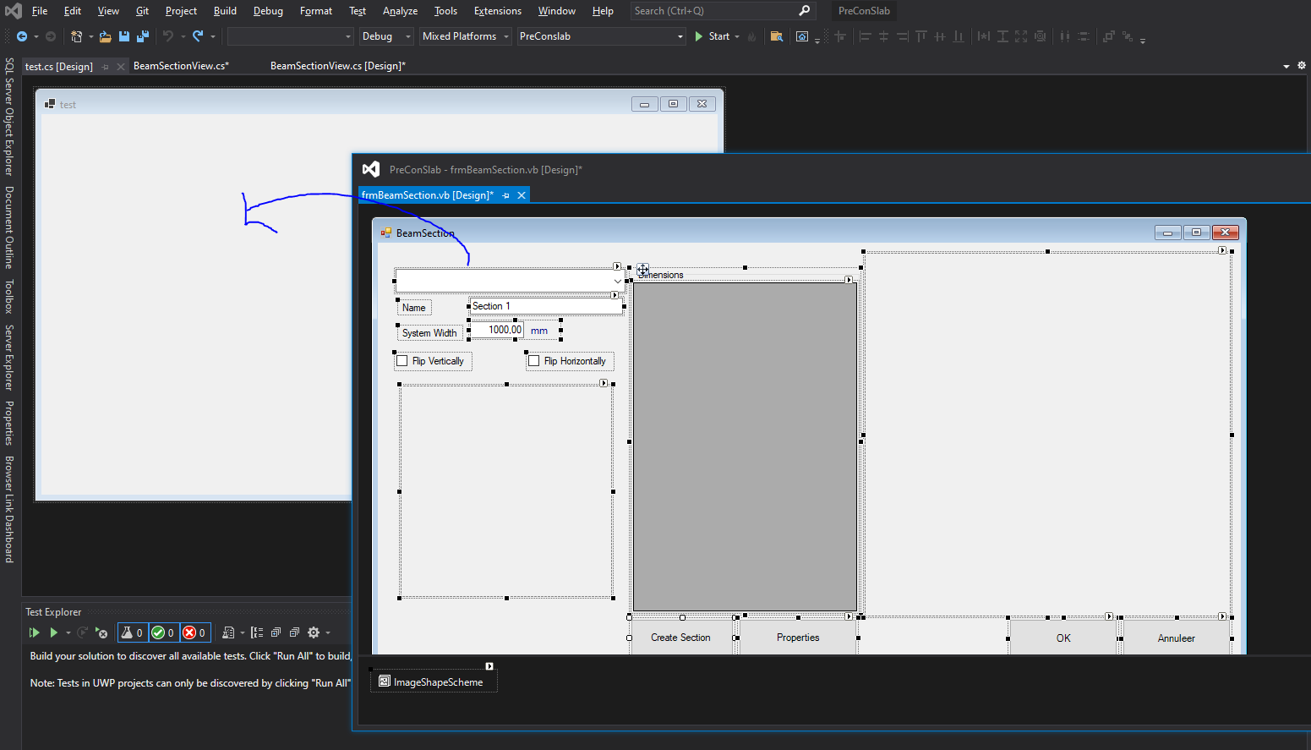
Task: Open the Toolbox side panel tab
Action: coord(9,296)
